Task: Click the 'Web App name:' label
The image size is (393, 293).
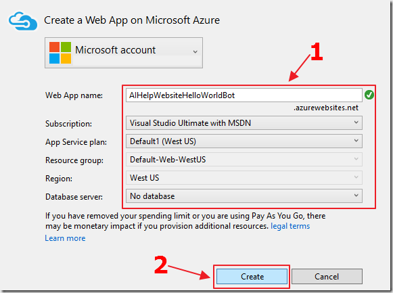Action: tap(74, 95)
